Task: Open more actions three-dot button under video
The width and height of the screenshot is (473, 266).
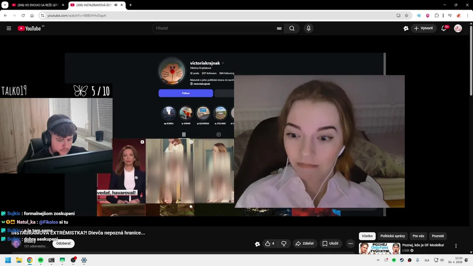Action: click(350, 243)
